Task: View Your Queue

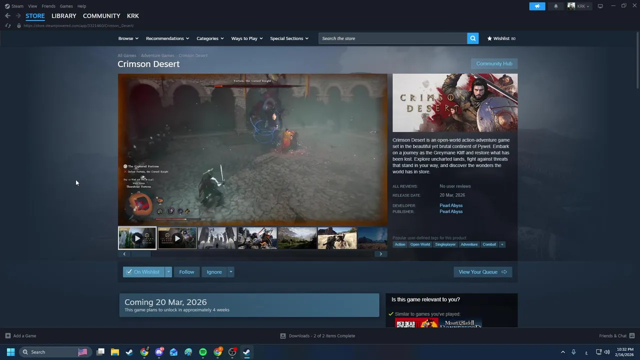Action: pyautogui.click(x=482, y=272)
